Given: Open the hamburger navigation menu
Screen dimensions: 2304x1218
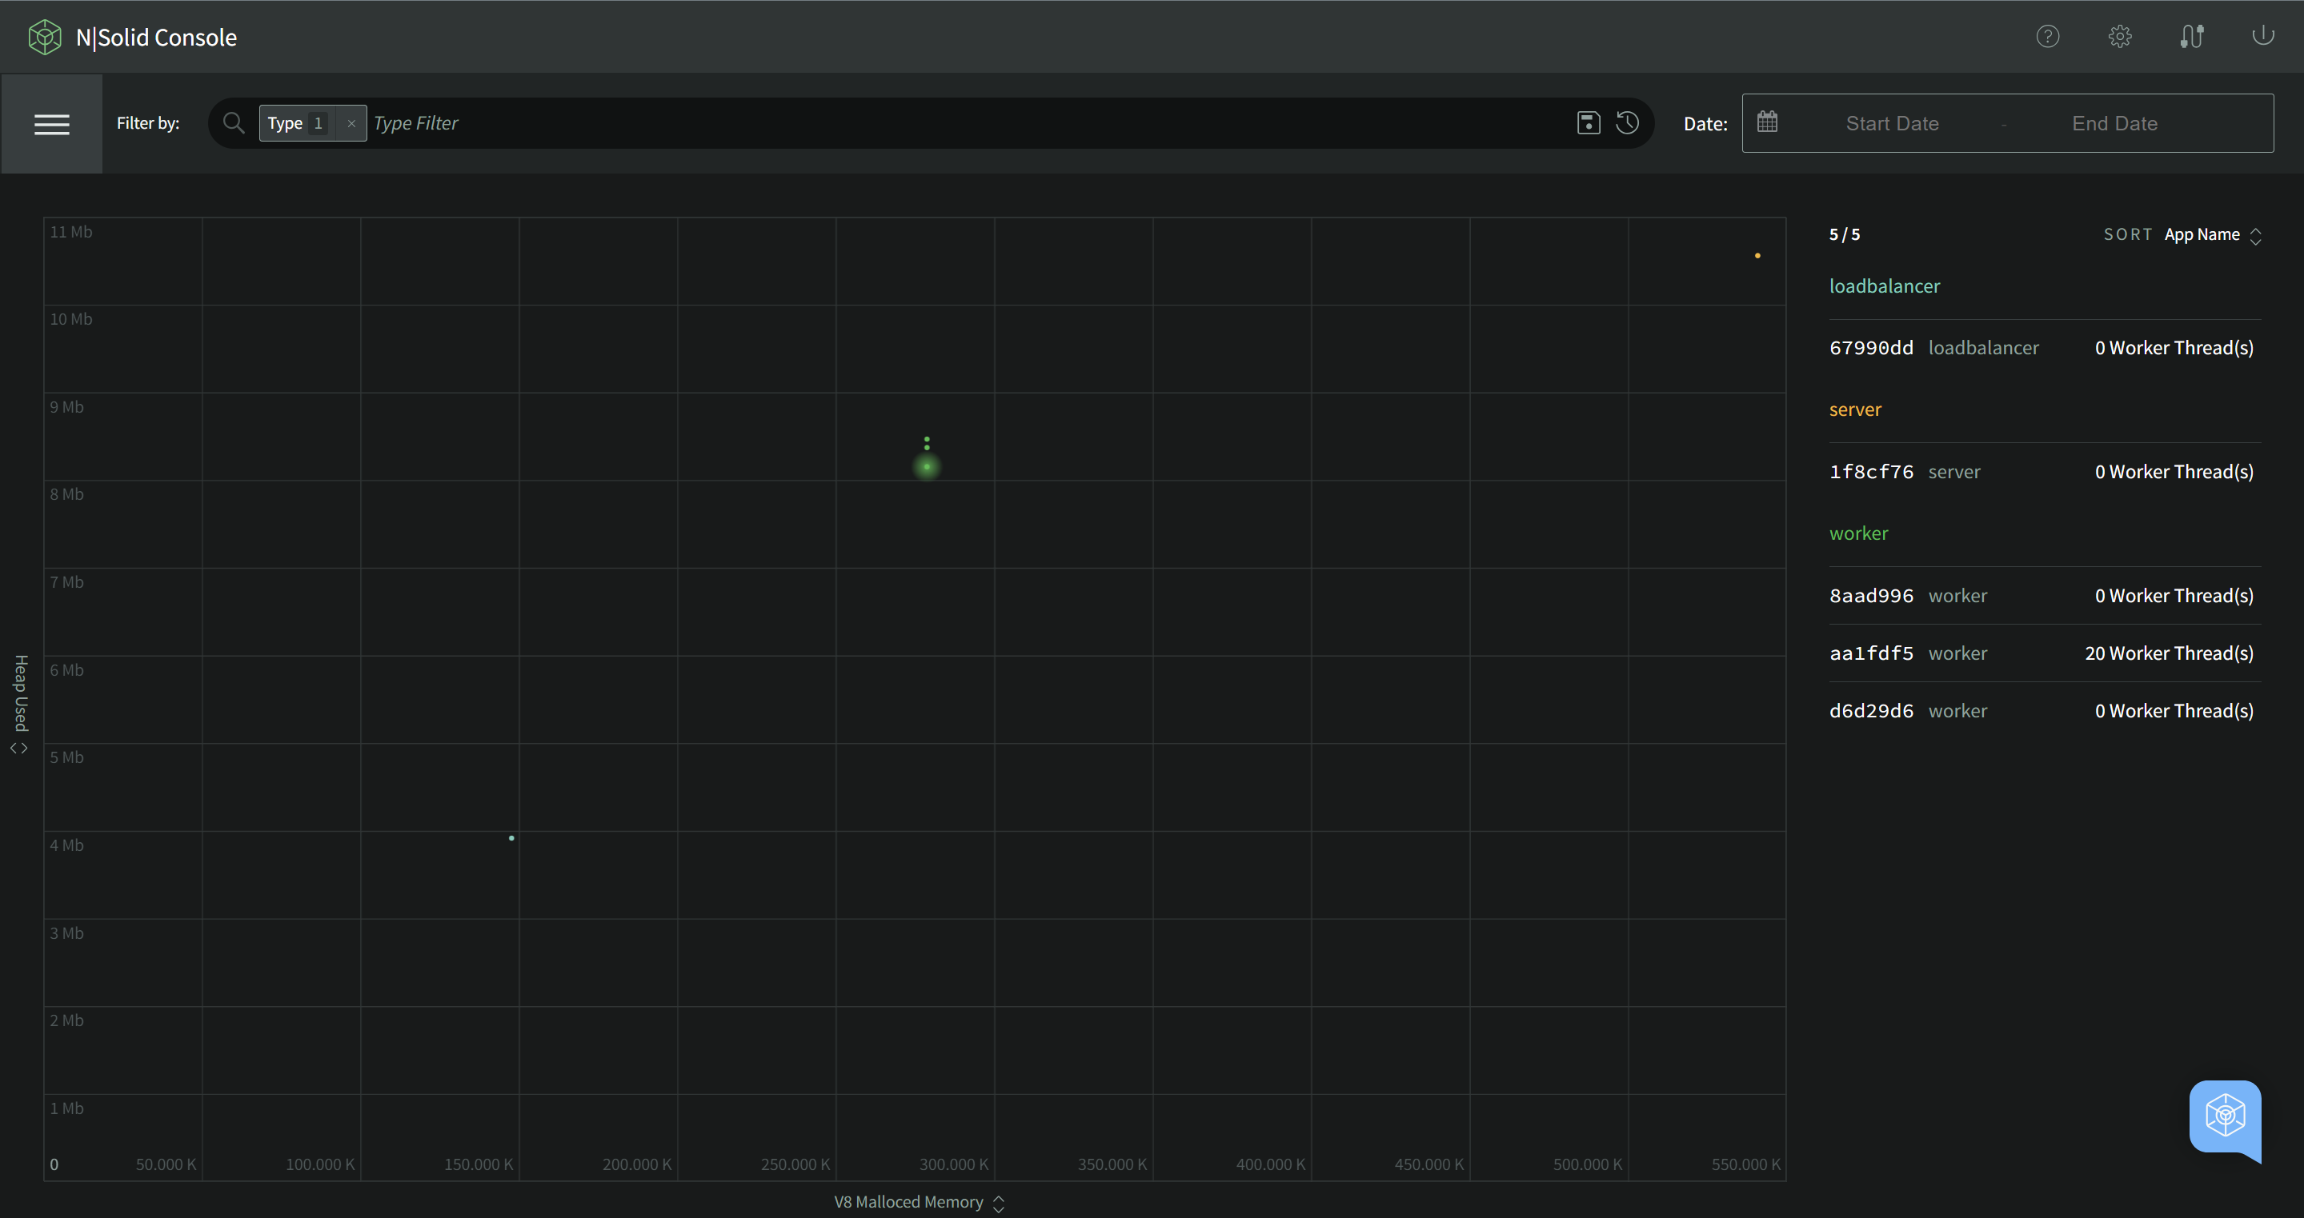Looking at the screenshot, I should click(52, 124).
